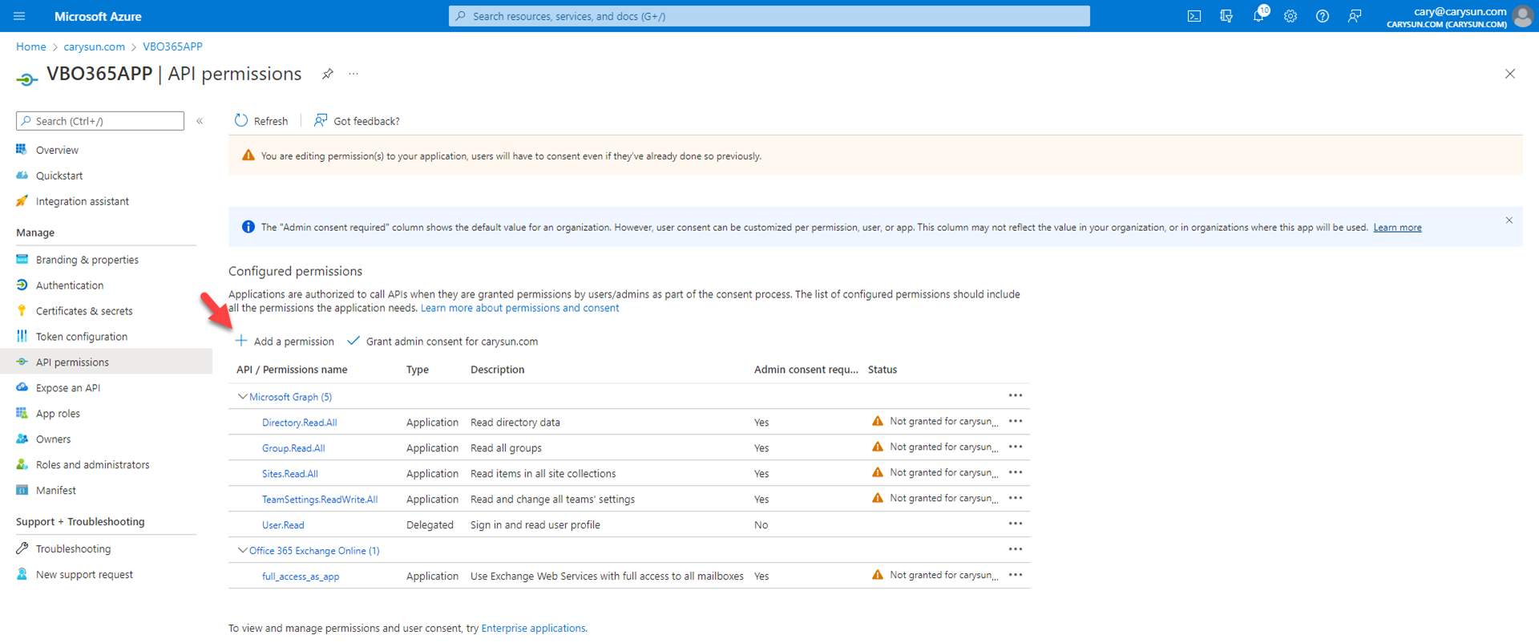Open the Directories and subscriptions filter icon
Screen dimensions: 1539x643
[1226, 16]
